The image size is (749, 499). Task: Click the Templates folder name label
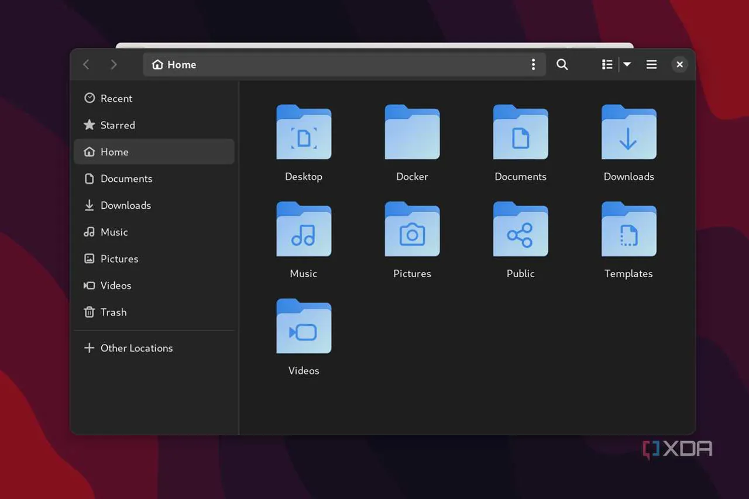[x=628, y=274]
